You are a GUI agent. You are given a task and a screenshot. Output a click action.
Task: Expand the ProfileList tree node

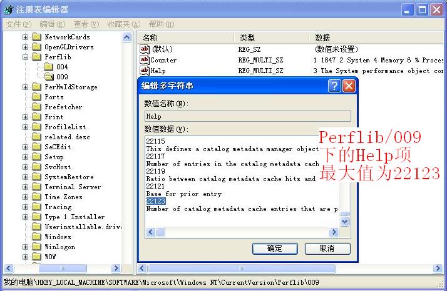26,127
